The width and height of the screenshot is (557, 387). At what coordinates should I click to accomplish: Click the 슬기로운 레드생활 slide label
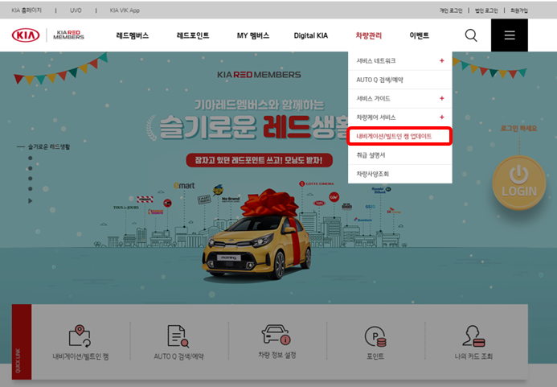[49, 146]
